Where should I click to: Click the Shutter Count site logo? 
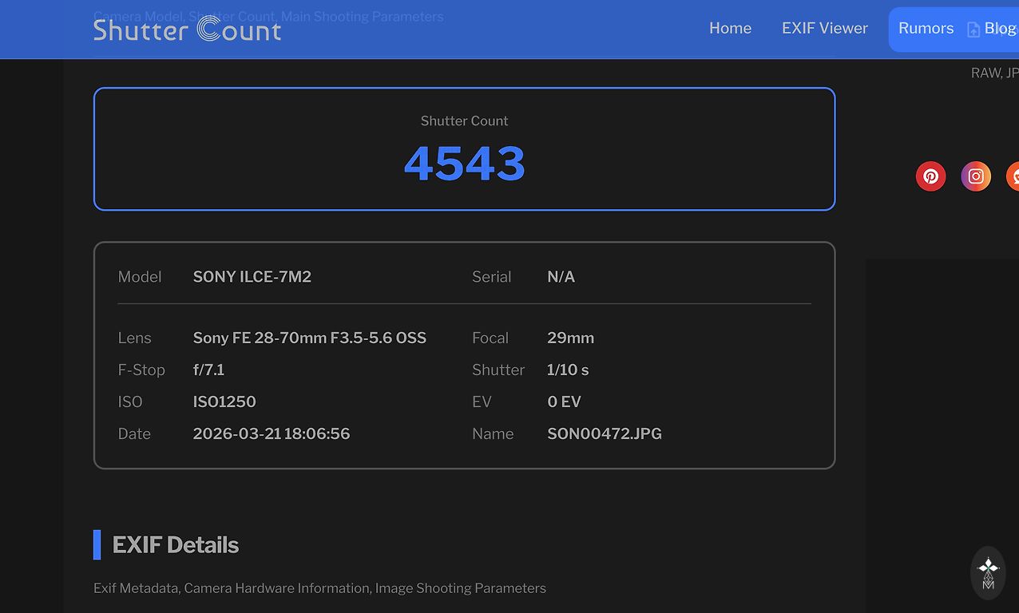pyautogui.click(x=187, y=30)
